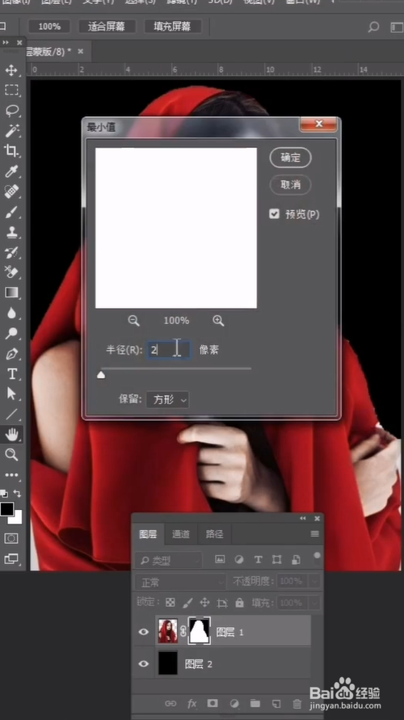
Task: Click the search icon in options bar
Action: tap(373, 27)
